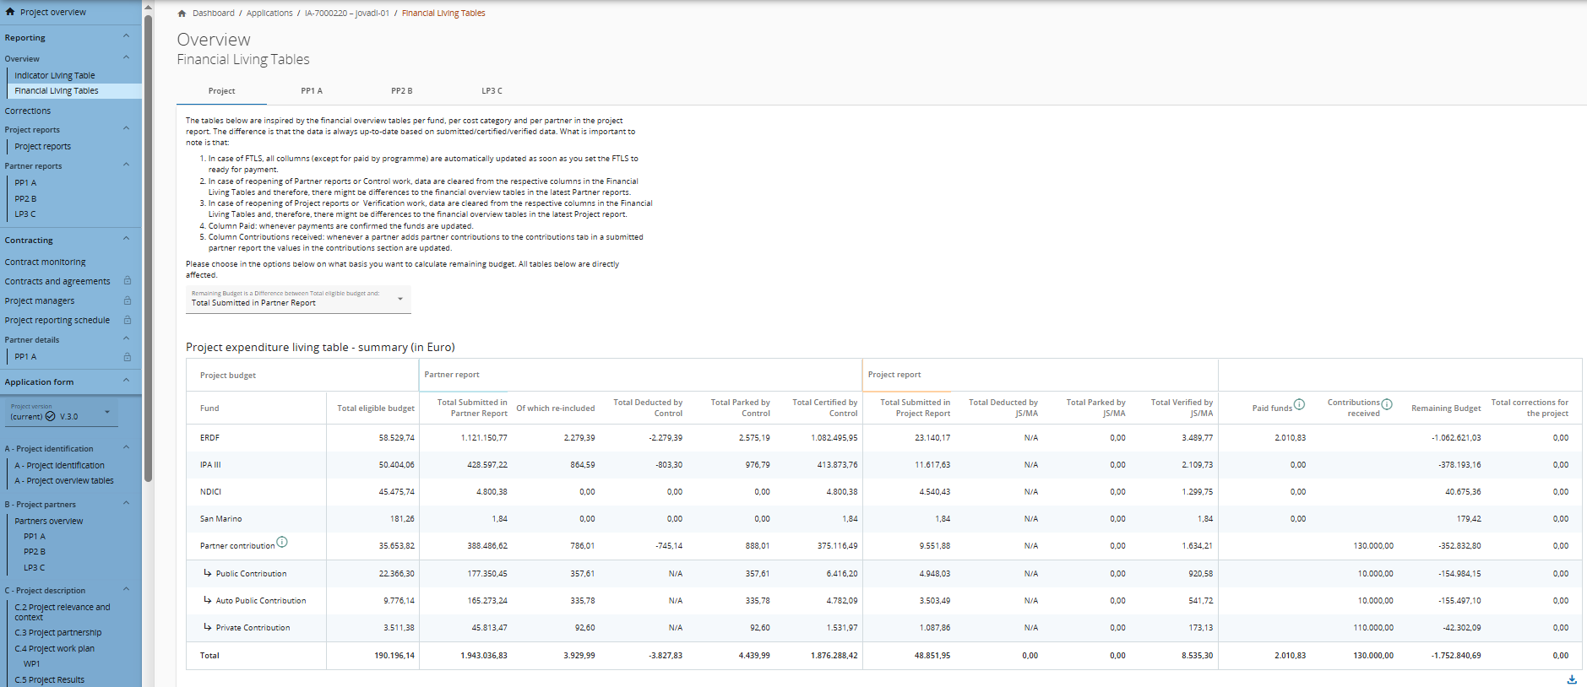
Task: Collapse the Reporting section in the sidebar
Action: pyautogui.click(x=126, y=36)
